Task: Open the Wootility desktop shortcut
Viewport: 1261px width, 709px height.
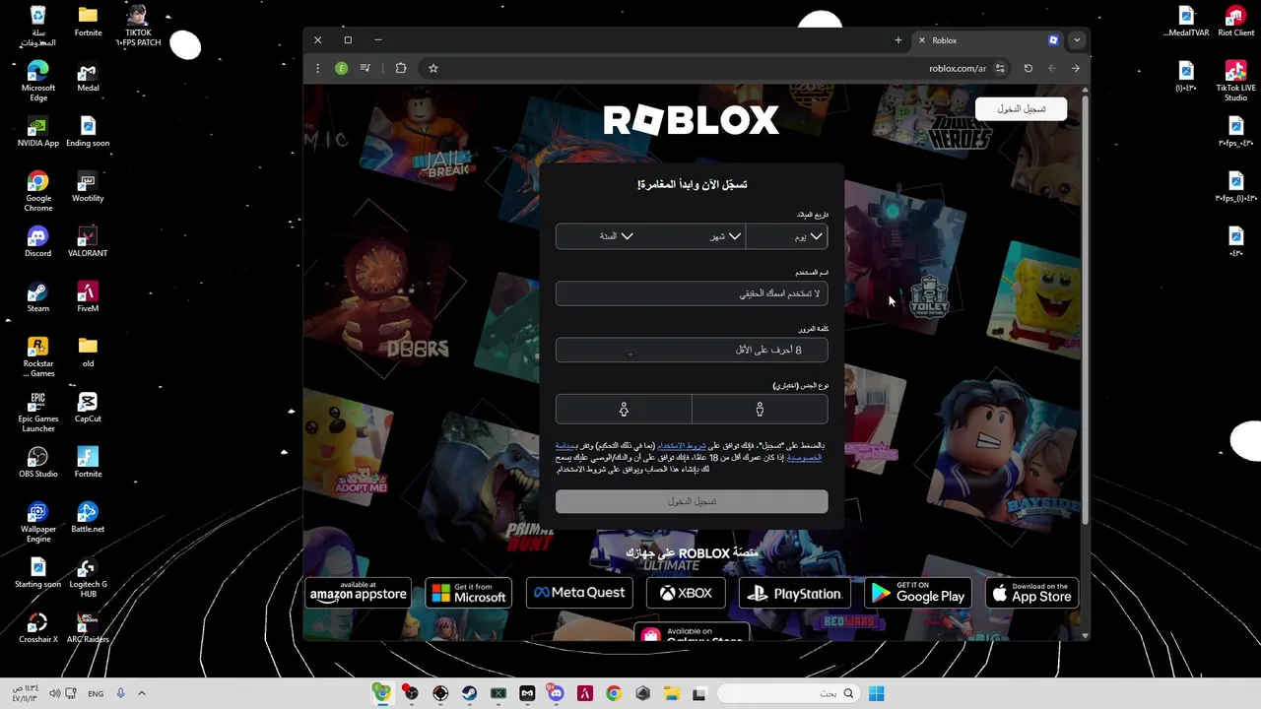Action: (x=88, y=188)
